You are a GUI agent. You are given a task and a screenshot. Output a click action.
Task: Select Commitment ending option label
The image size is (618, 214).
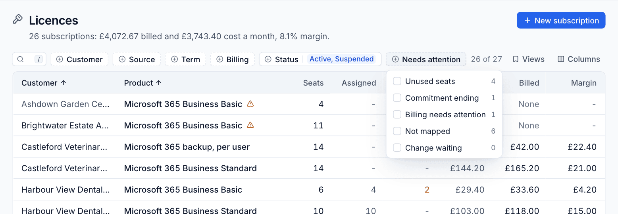click(442, 98)
